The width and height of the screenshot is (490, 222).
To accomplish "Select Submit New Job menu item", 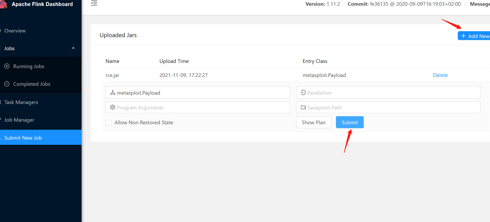I will (41, 138).
